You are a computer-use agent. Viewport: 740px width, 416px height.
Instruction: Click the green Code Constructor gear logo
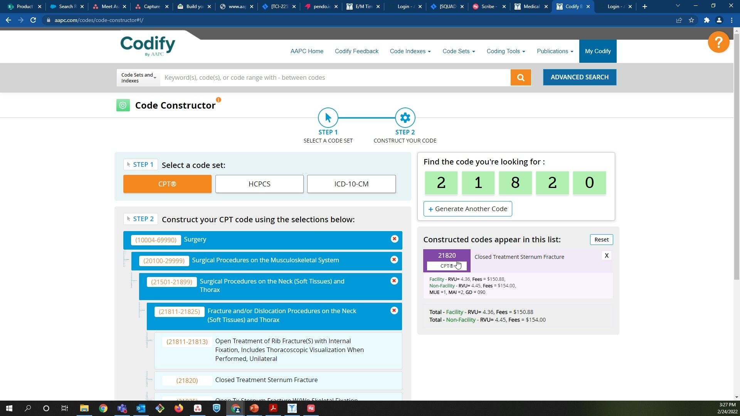coord(123,105)
